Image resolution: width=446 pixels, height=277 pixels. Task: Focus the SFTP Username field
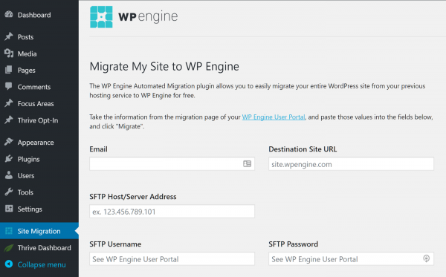click(x=172, y=259)
